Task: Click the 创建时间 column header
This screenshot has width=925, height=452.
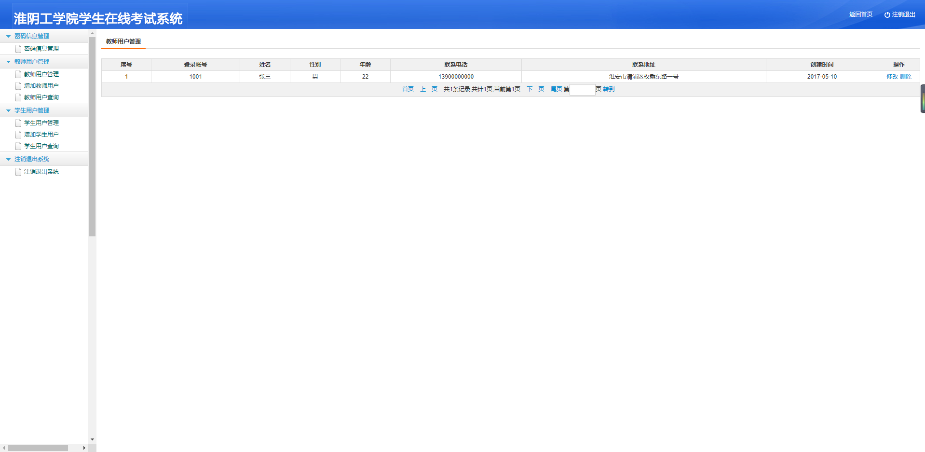Action: [x=822, y=65]
